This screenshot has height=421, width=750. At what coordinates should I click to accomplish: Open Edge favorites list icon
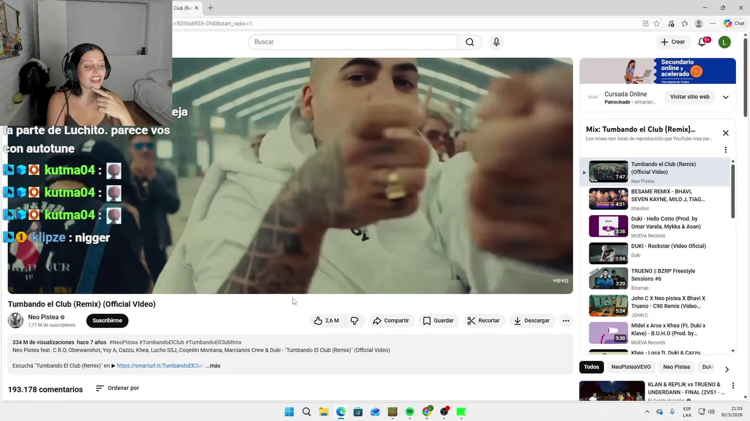pyautogui.click(x=685, y=23)
